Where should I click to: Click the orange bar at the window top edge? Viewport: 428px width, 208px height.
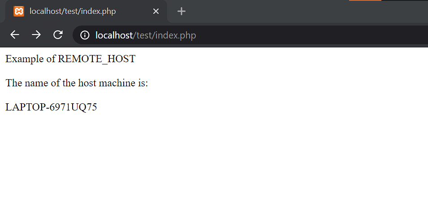pos(365,0)
